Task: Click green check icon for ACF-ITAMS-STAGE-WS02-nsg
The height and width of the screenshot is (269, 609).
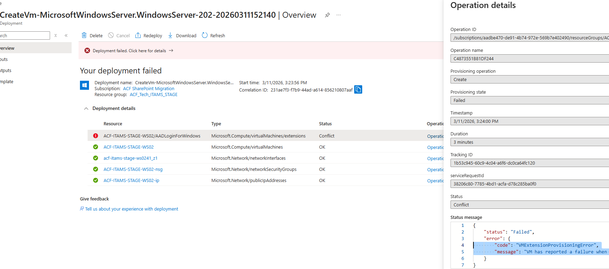Action: [96, 169]
